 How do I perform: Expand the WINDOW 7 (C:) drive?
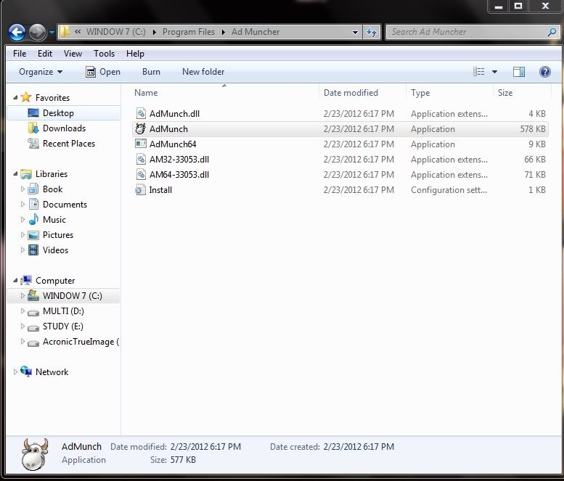click(x=23, y=295)
